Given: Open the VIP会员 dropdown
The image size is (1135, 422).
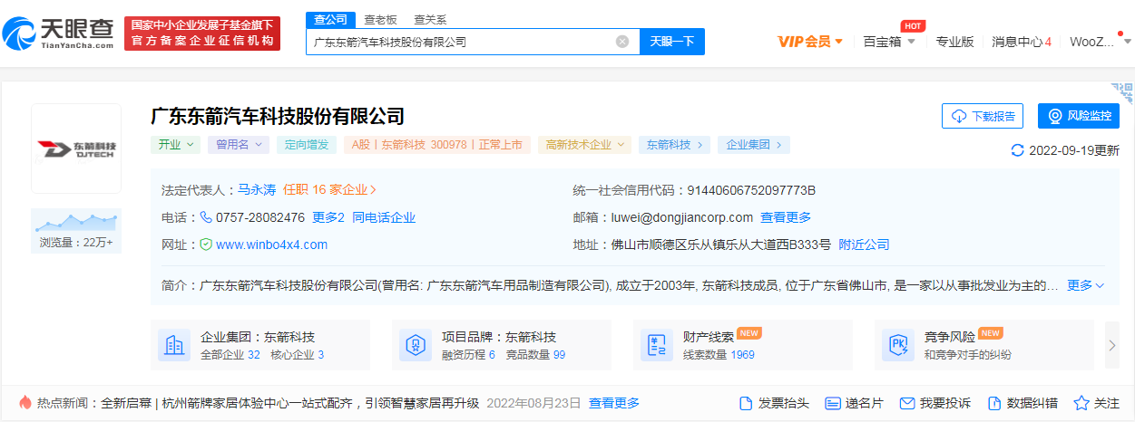Looking at the screenshot, I should pos(810,42).
